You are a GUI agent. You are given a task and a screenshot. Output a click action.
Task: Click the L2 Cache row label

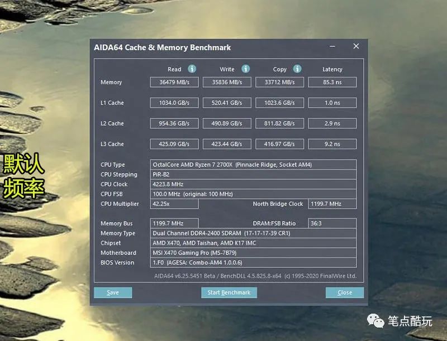112,123
